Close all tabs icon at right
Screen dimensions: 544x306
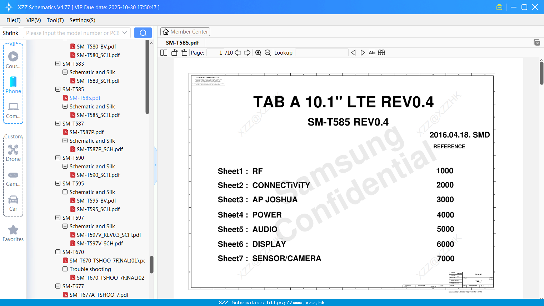[x=537, y=42]
